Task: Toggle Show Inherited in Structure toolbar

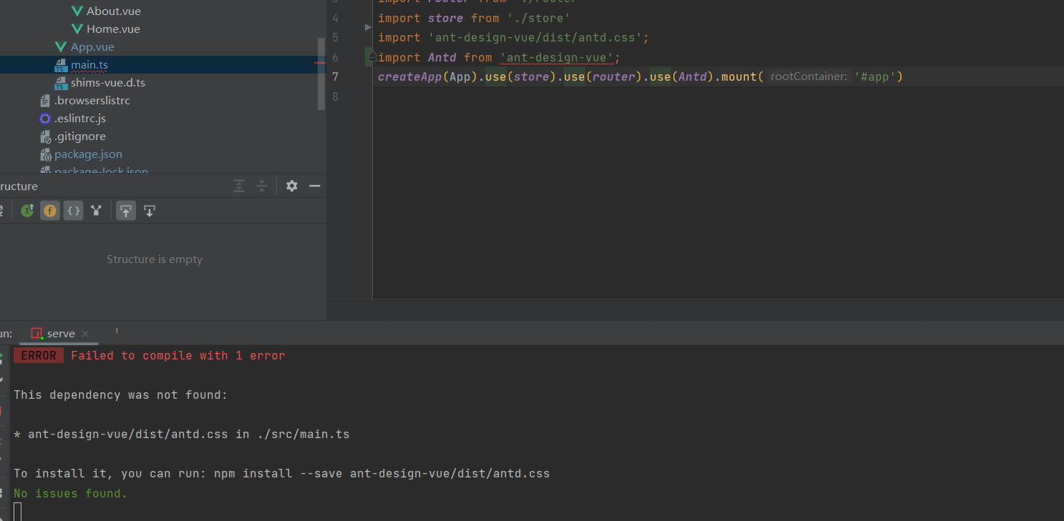Action: coord(27,211)
